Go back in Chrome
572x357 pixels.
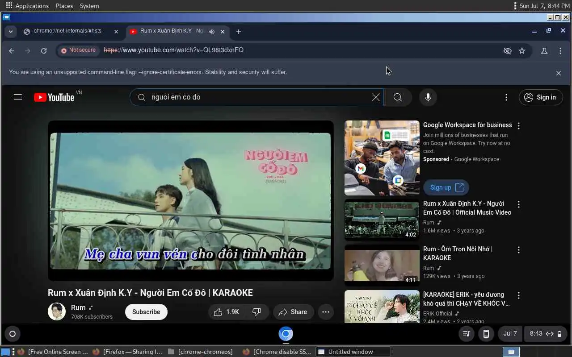[x=12, y=51]
